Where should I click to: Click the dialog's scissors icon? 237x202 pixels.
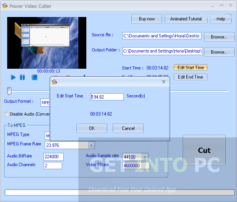click(54, 82)
